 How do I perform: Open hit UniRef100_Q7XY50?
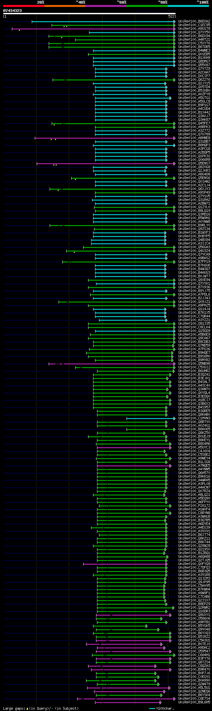point(194,32)
